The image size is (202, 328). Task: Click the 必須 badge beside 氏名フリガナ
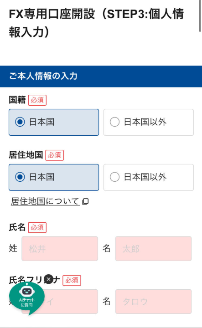[x=72, y=281]
